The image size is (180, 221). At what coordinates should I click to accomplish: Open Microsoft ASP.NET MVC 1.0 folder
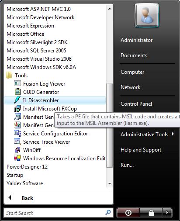(x=38, y=9)
